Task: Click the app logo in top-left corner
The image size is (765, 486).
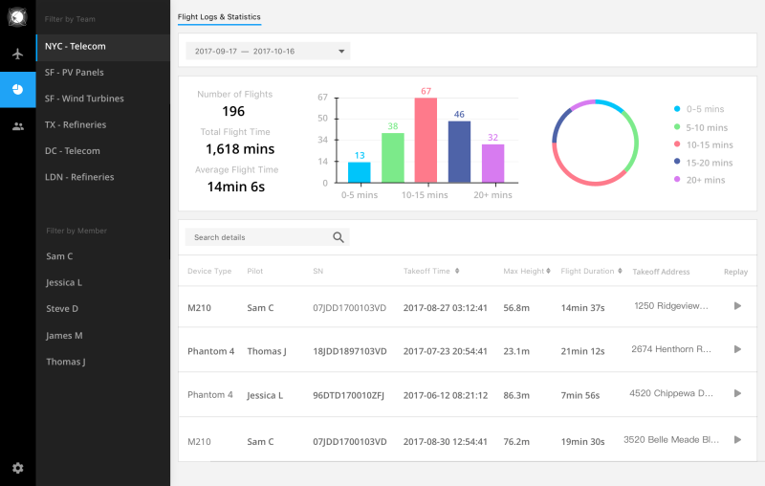Action: (17, 17)
